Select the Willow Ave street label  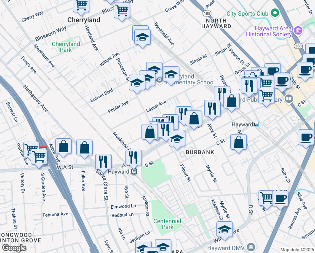[x=109, y=59]
